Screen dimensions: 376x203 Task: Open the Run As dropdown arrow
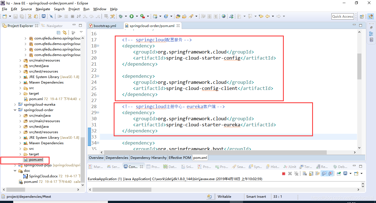[x=137, y=16]
